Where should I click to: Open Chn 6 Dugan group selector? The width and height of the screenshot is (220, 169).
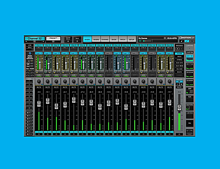click(x=81, y=72)
